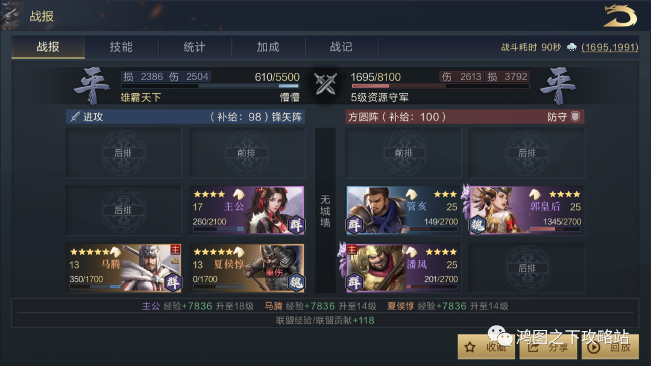Click the weather cloud icon beside coordinates
The width and height of the screenshot is (651, 366).
(x=571, y=47)
